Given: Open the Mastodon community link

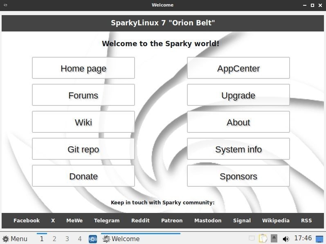Looking at the screenshot, I should tap(208, 220).
